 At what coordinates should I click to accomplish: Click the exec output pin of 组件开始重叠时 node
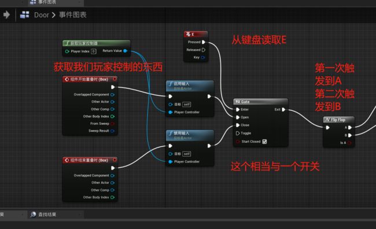click(x=113, y=87)
